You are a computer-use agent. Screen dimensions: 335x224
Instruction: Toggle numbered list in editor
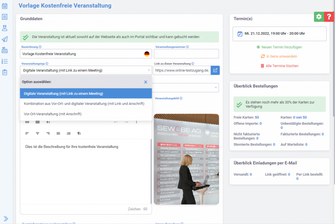point(69,134)
